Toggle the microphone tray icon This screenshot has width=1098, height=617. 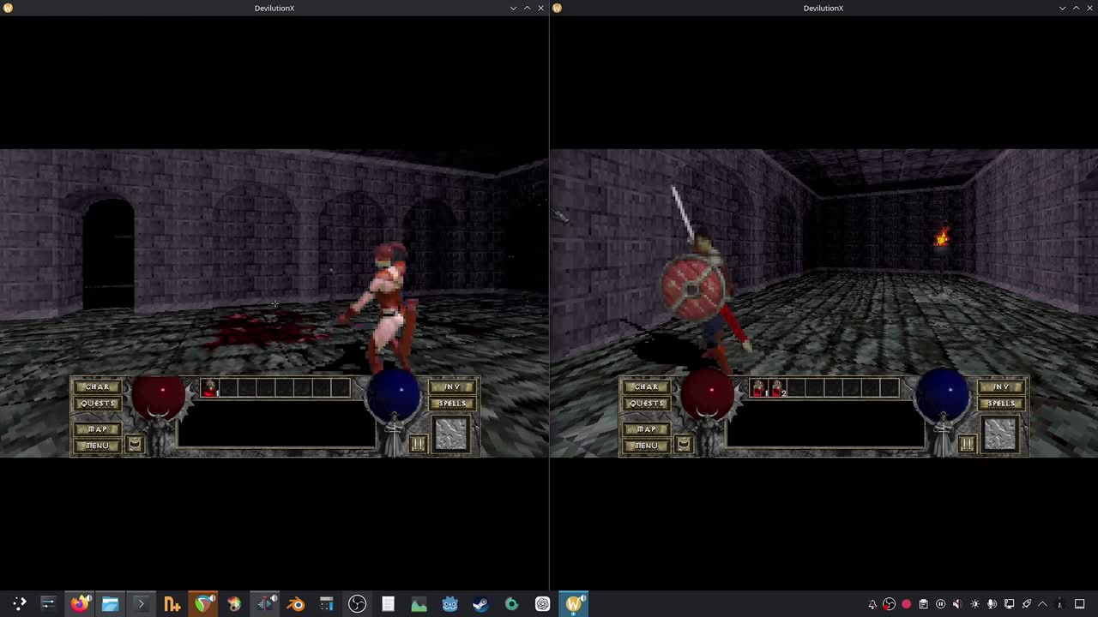992,604
